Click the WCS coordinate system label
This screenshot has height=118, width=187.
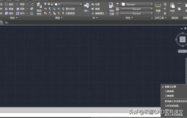181,51
